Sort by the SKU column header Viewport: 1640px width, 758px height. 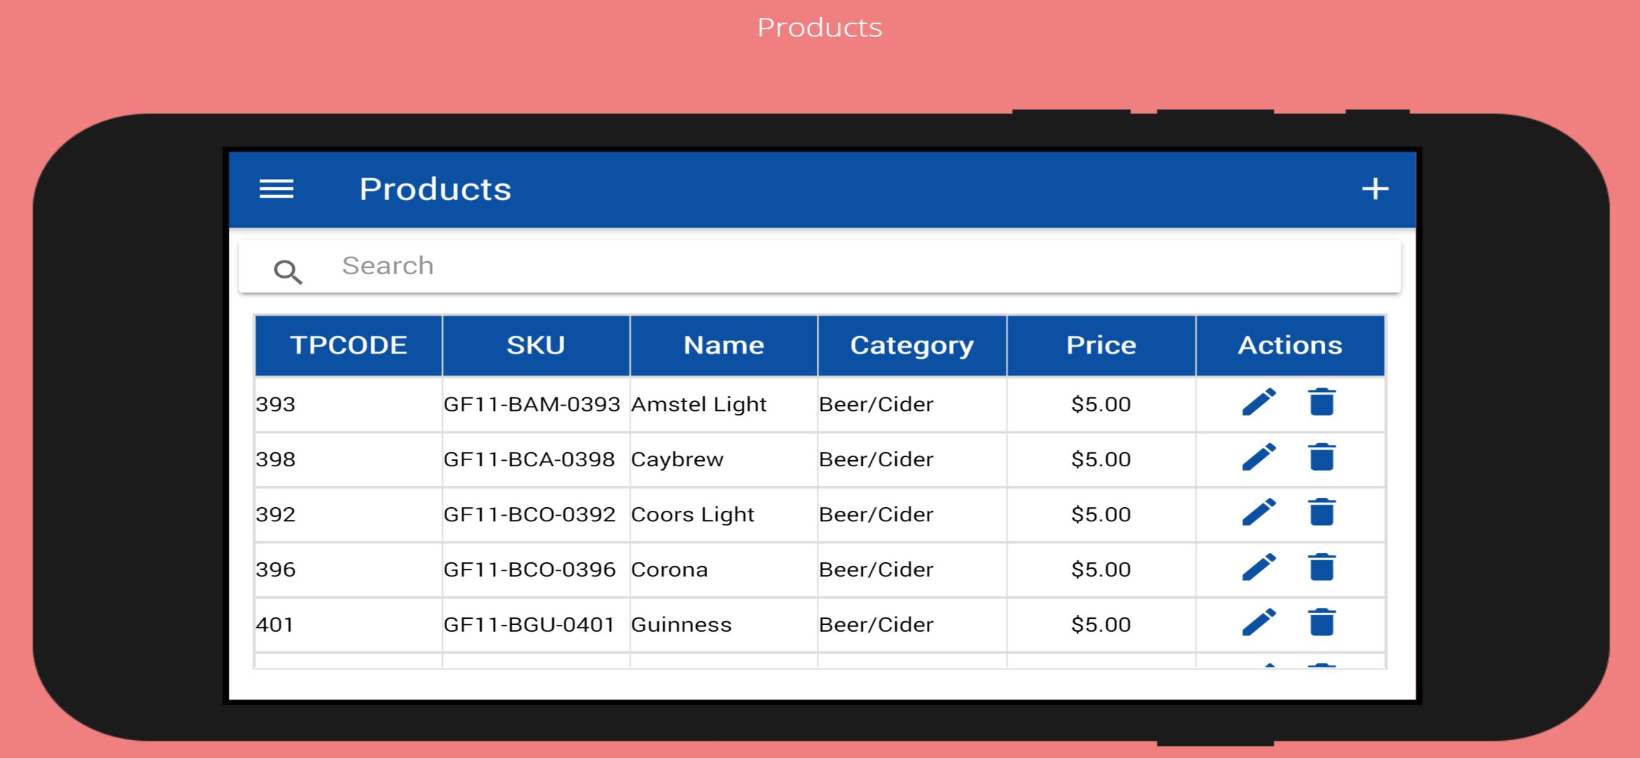[536, 345]
